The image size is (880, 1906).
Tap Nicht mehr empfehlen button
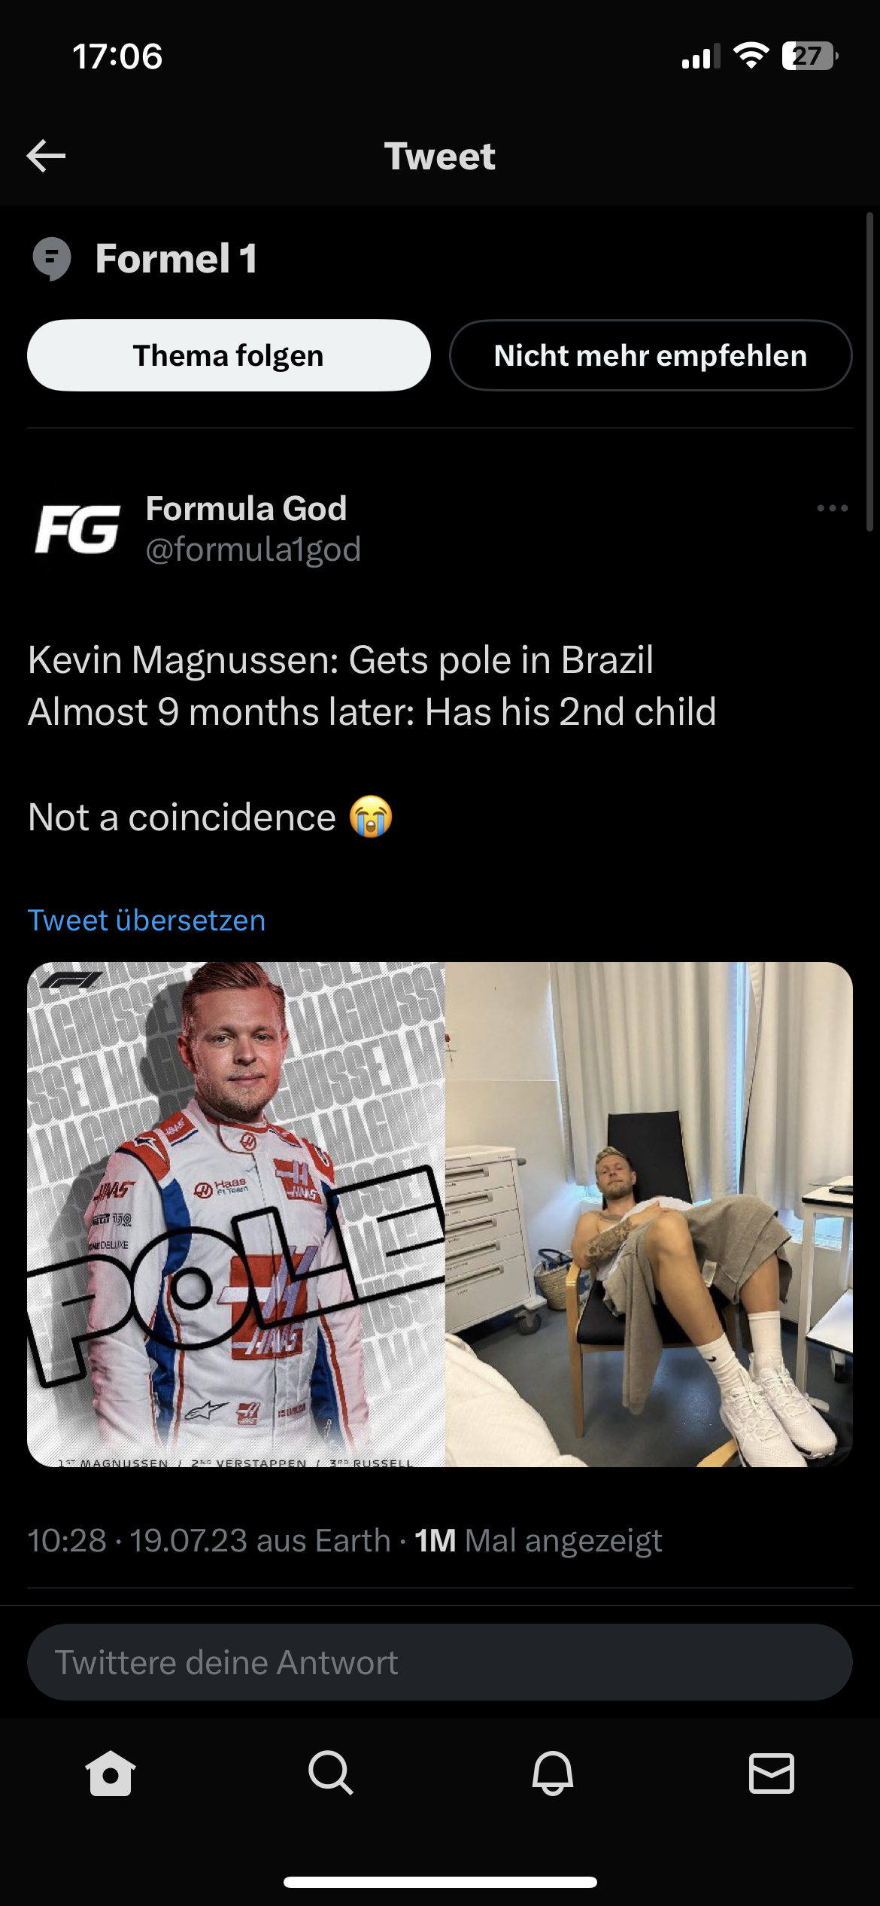coord(651,355)
